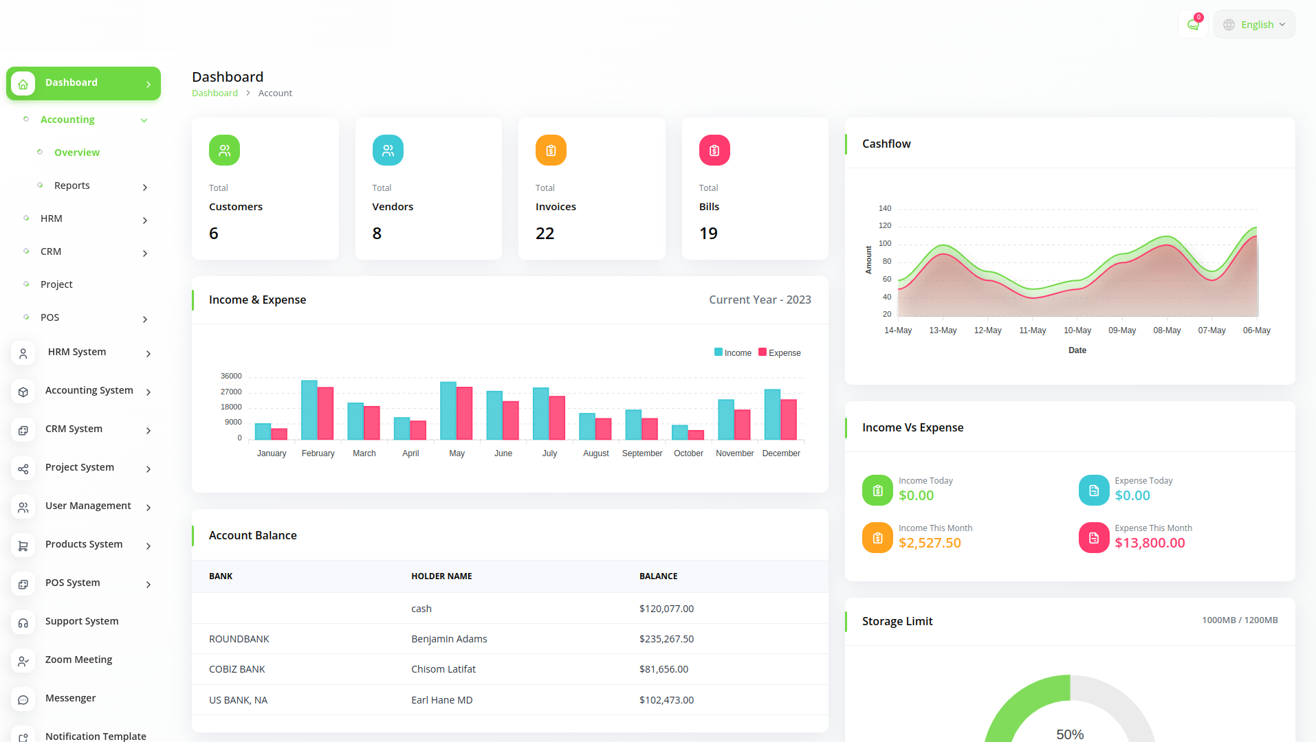Click the Benjamin Adams holder name
The image size is (1316, 742).
pos(449,639)
